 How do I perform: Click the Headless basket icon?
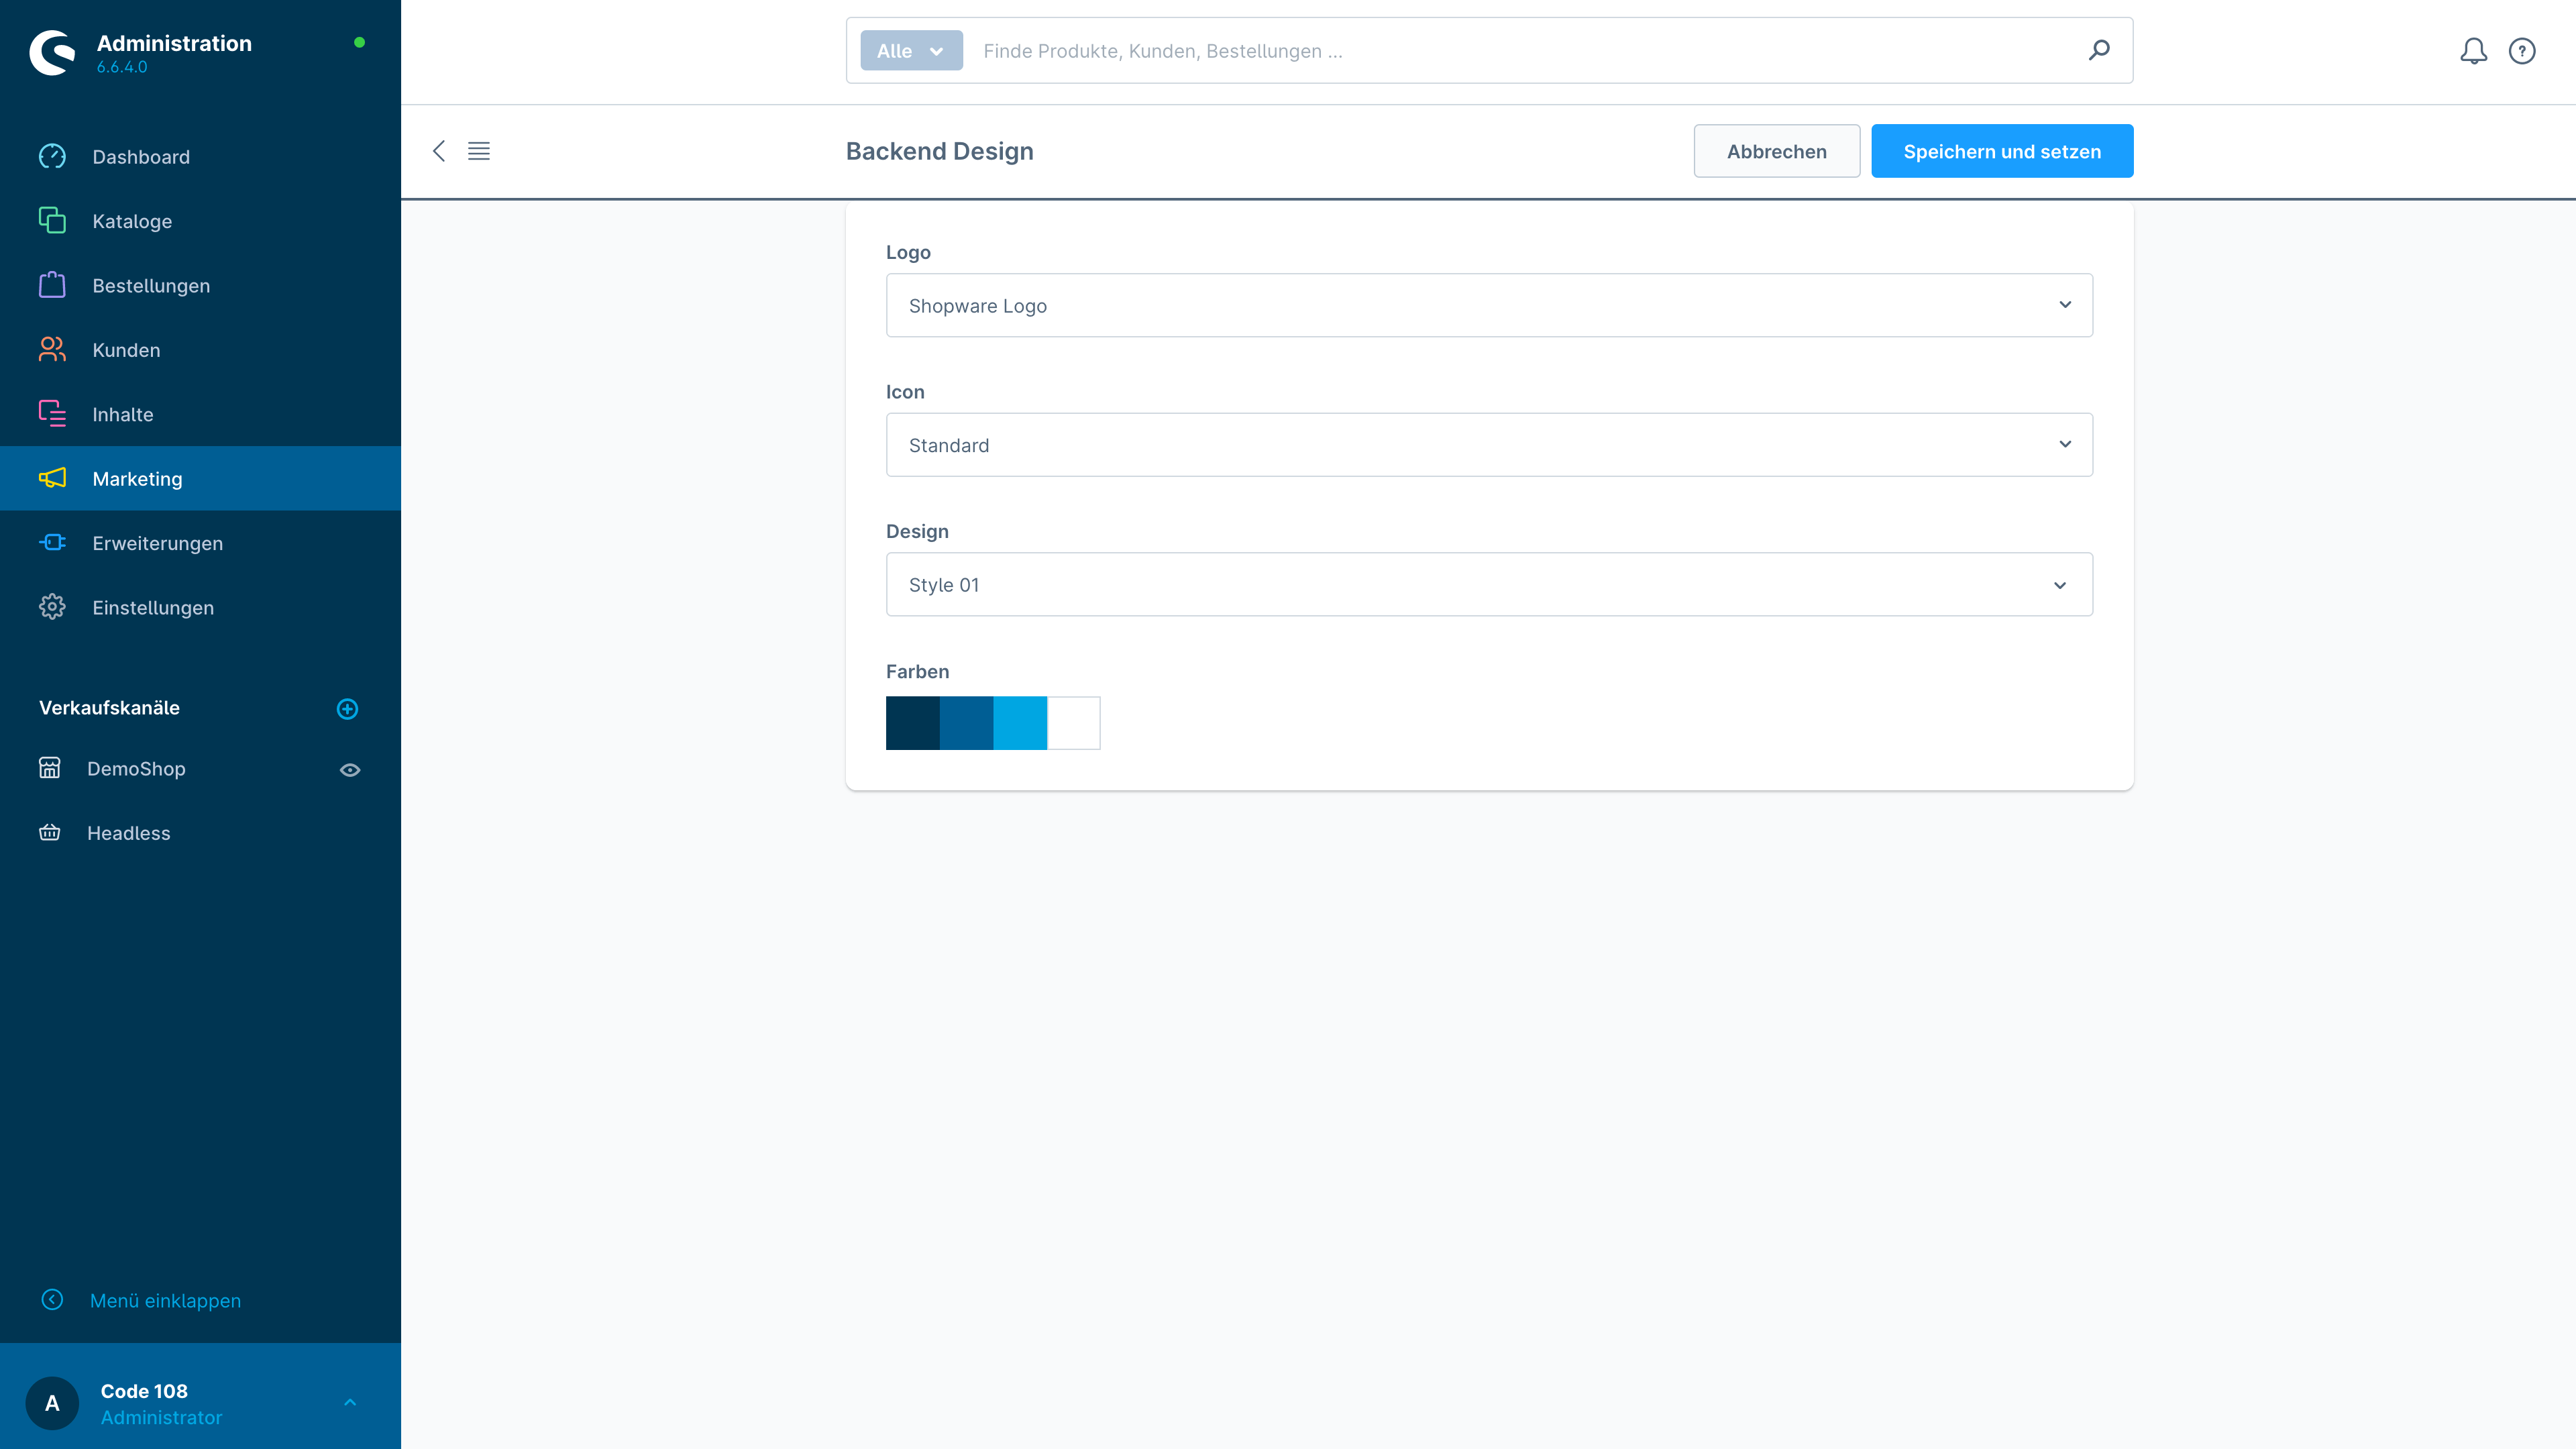(50, 833)
